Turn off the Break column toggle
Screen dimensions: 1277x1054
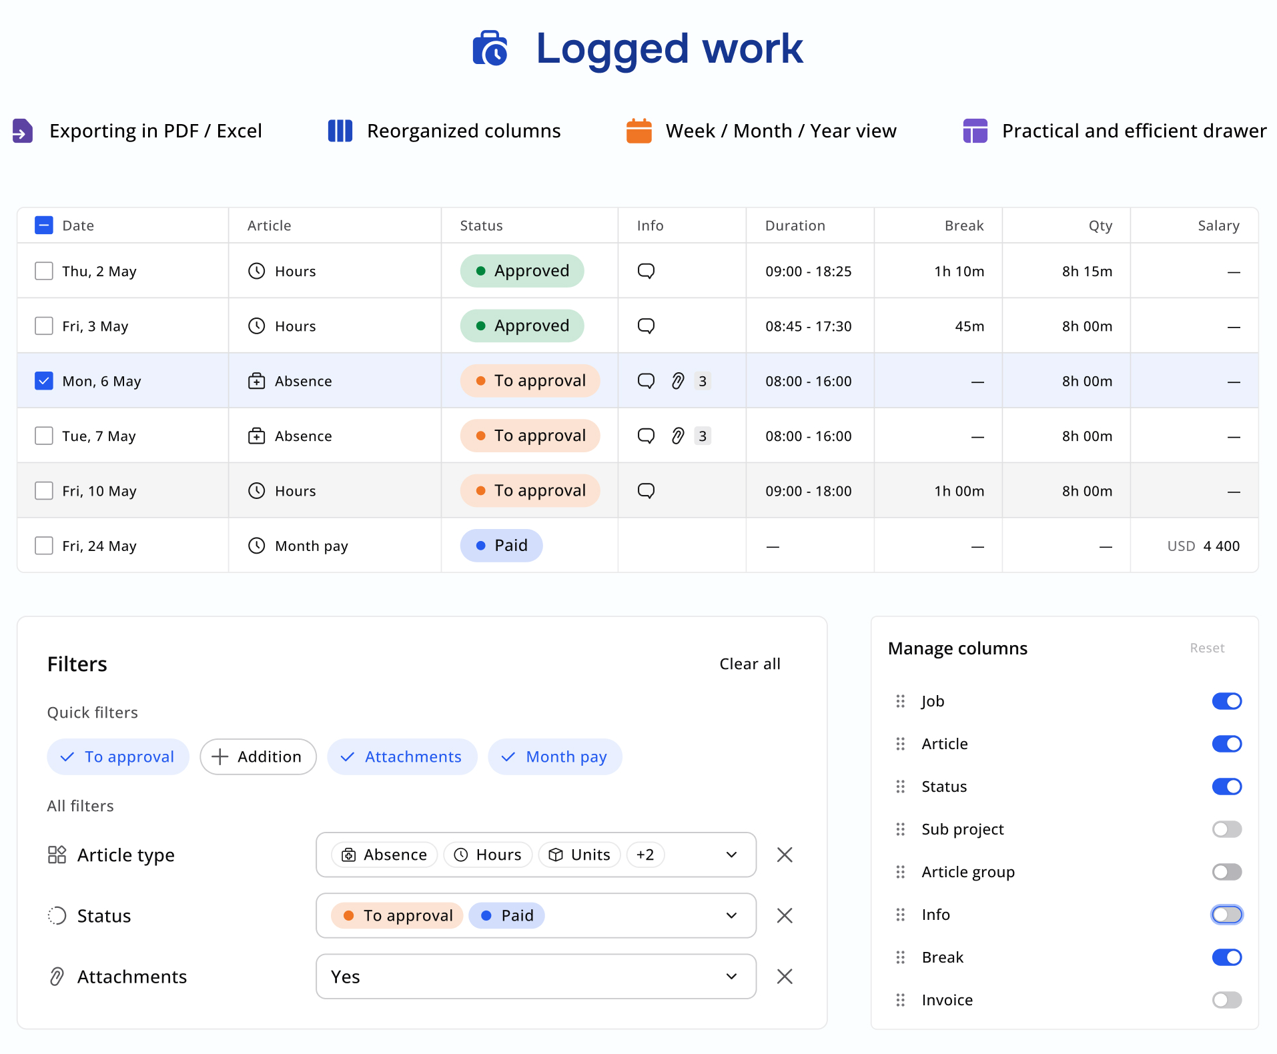1226,957
